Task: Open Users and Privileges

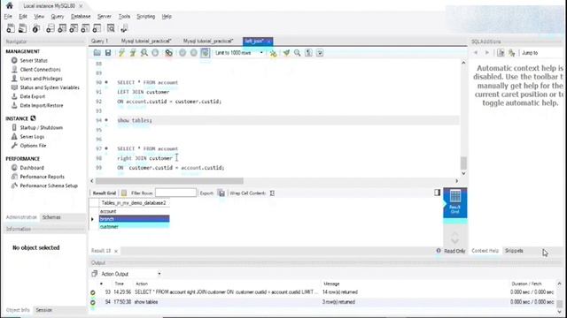Action: tap(42, 79)
